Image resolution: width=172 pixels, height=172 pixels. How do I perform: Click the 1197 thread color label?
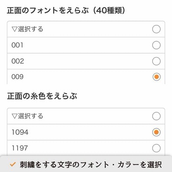point(20,148)
